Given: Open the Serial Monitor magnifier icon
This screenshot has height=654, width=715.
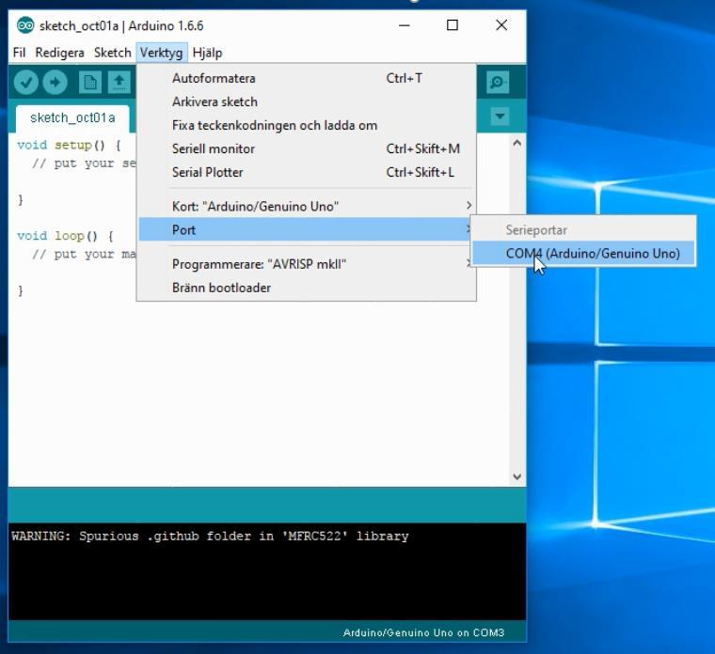Looking at the screenshot, I should pyautogui.click(x=497, y=83).
